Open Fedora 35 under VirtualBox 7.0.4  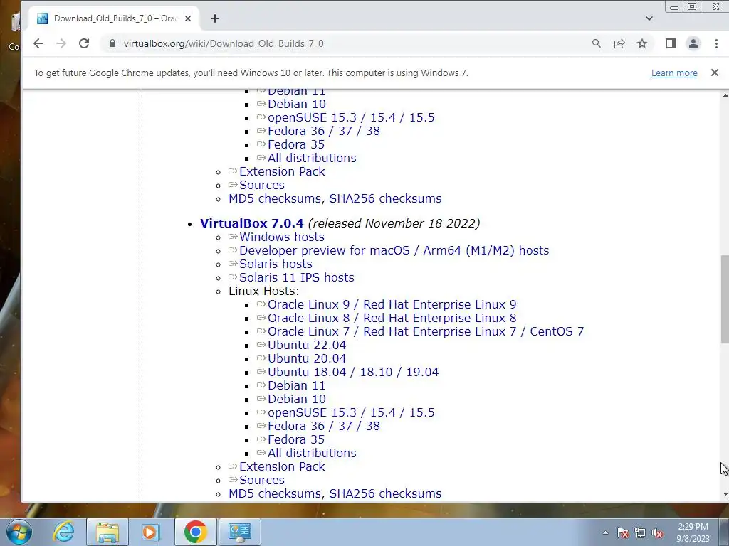tap(296, 439)
